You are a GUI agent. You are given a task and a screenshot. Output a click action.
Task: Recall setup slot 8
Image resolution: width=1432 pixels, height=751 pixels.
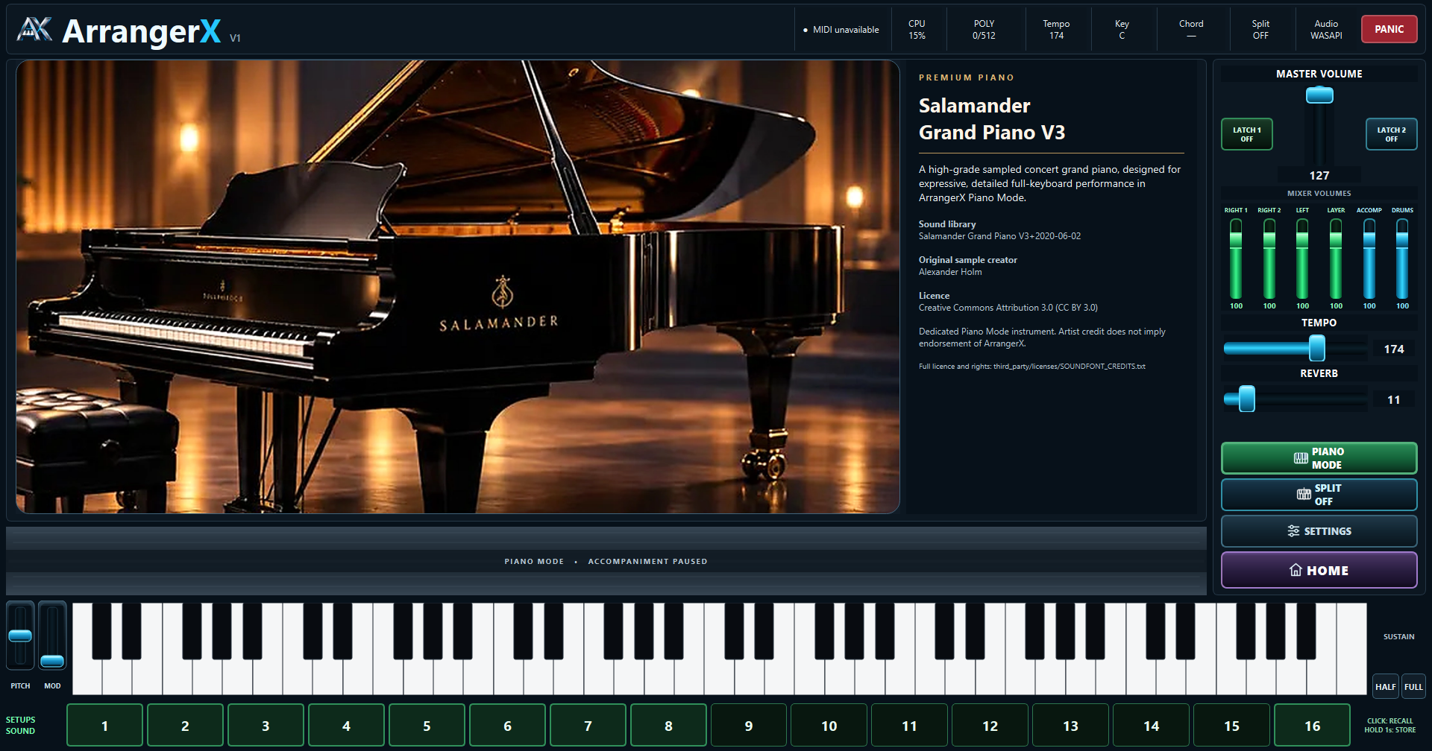pyautogui.click(x=668, y=726)
